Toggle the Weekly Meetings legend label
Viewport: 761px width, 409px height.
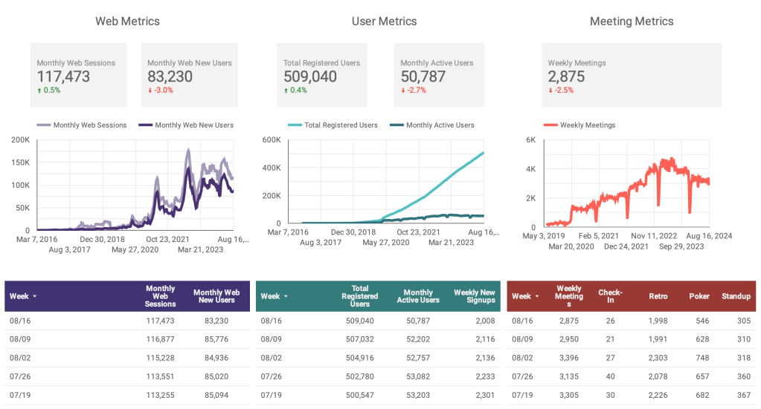pos(587,125)
